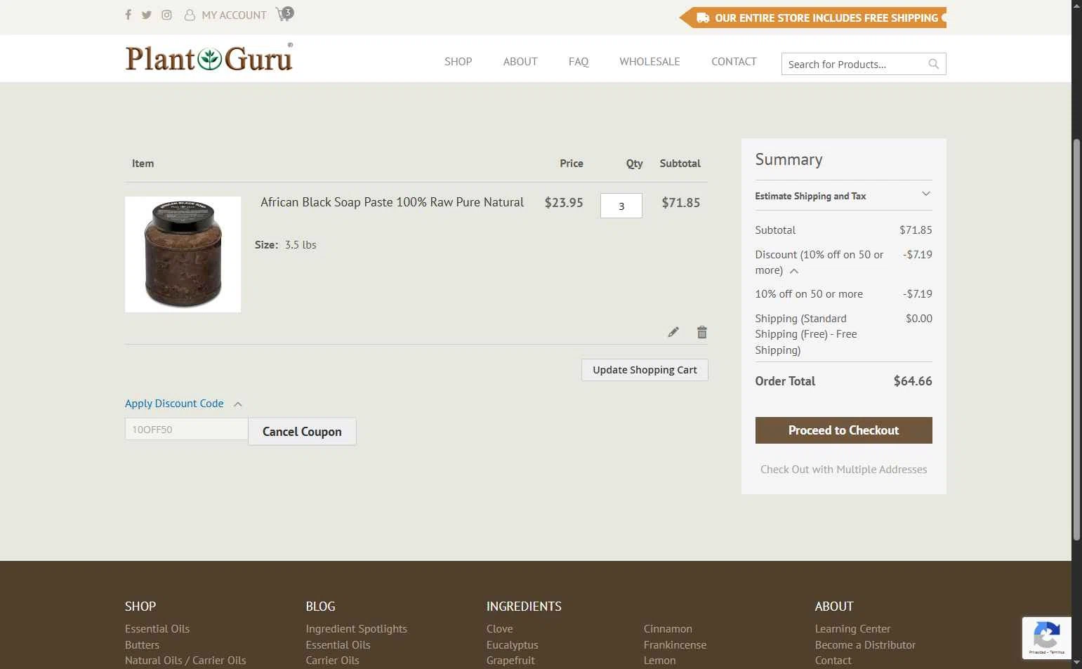Click Cancel Coupon button

pos(302,432)
